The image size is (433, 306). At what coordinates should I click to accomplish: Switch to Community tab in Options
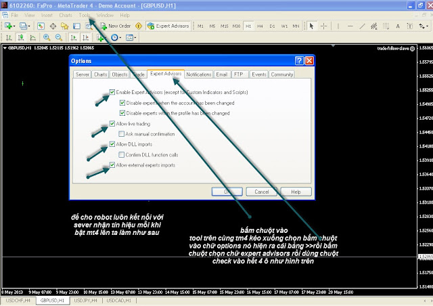tap(281, 74)
